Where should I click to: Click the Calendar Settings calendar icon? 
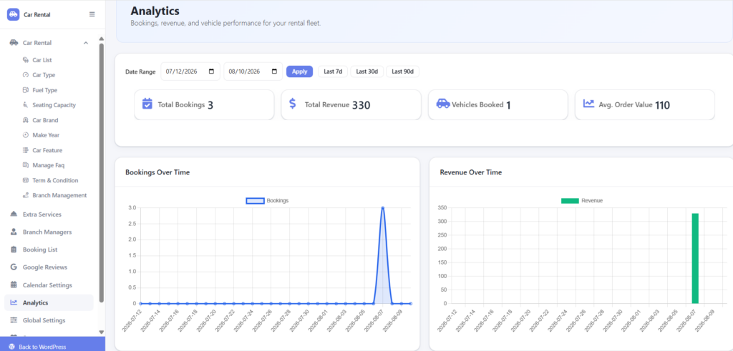14,285
